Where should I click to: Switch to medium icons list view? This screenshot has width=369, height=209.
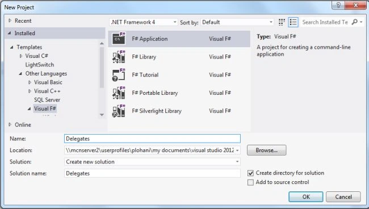pyautogui.click(x=293, y=22)
